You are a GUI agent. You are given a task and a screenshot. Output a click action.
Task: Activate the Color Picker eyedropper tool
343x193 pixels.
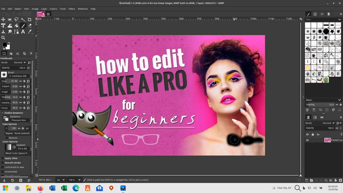click(x=30, y=32)
